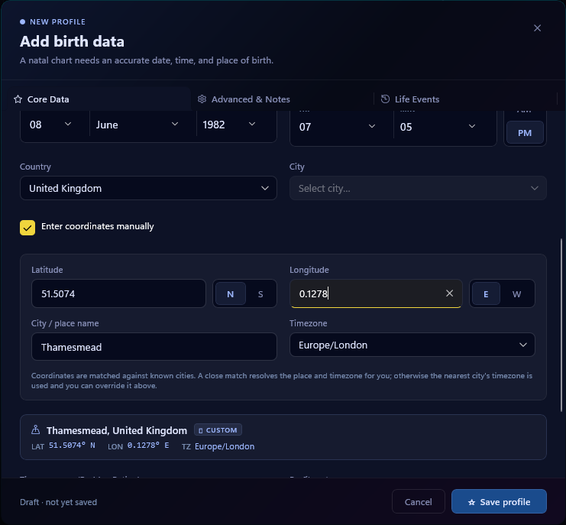Open the Select city dropdown
566x525 pixels.
pos(418,188)
